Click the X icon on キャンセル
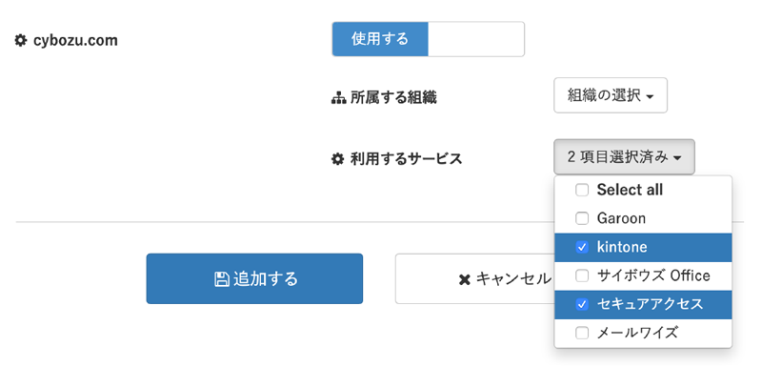 click(465, 279)
